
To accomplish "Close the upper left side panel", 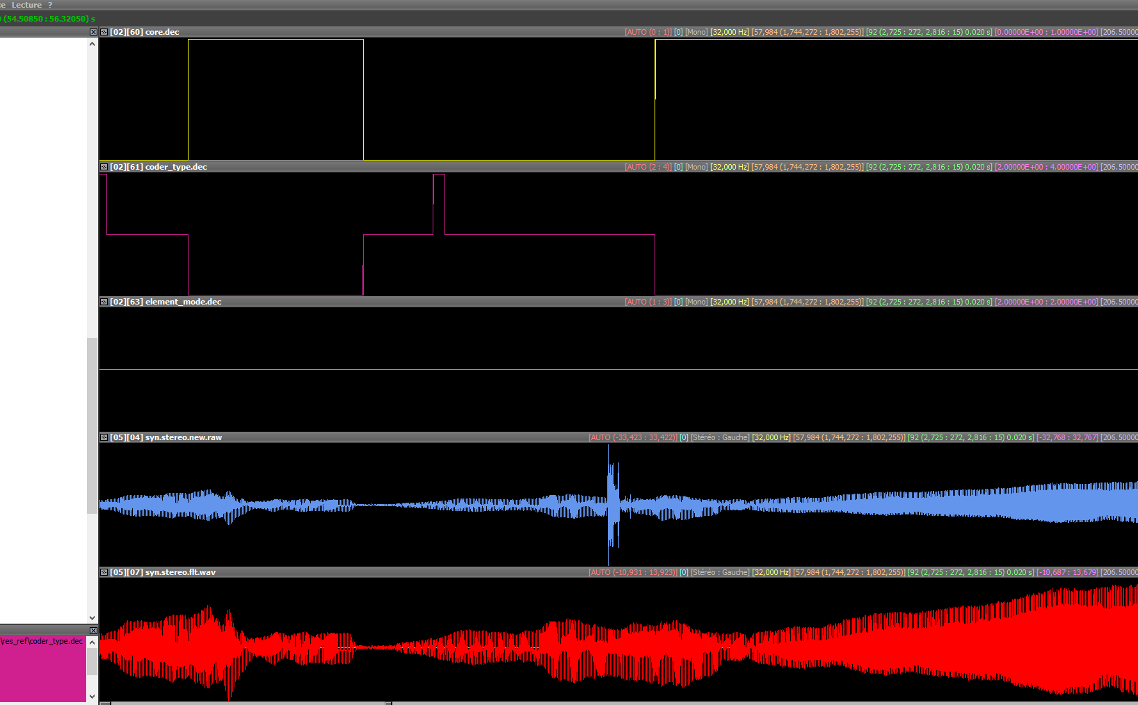I will pyautogui.click(x=93, y=32).
